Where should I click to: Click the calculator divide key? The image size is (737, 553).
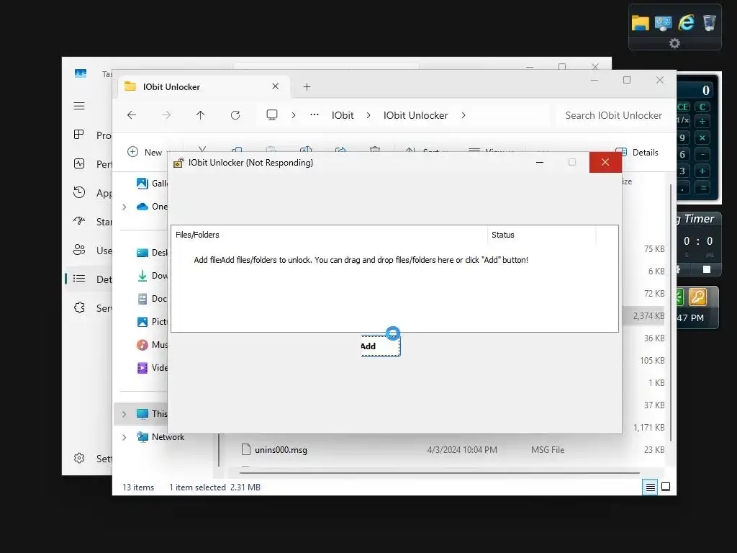click(702, 121)
